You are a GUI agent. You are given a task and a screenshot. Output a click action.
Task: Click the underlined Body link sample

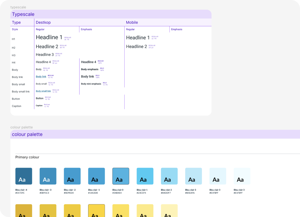click(x=41, y=77)
